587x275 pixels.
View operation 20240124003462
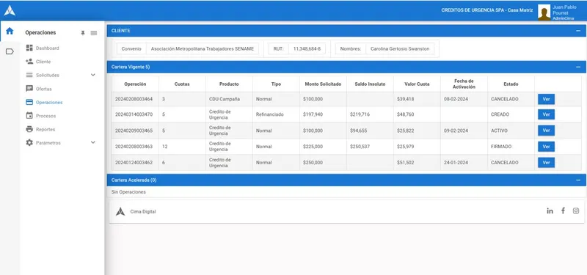[x=546, y=163]
